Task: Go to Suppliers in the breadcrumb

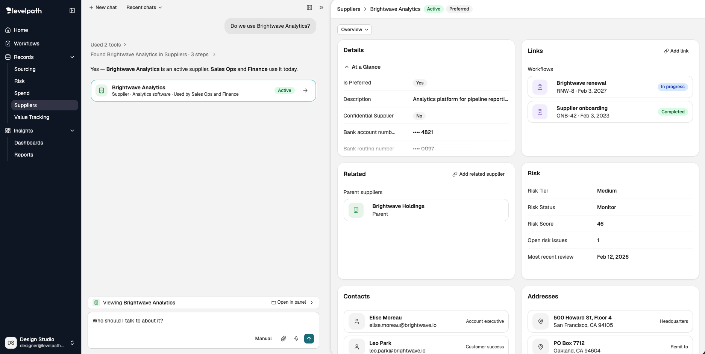Action: point(349,9)
